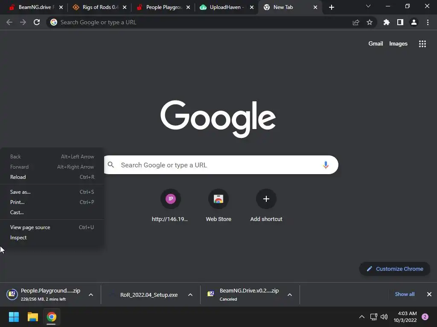Screen dimensions: 437x327
Task: Click Show all downloads
Action: click(405, 294)
